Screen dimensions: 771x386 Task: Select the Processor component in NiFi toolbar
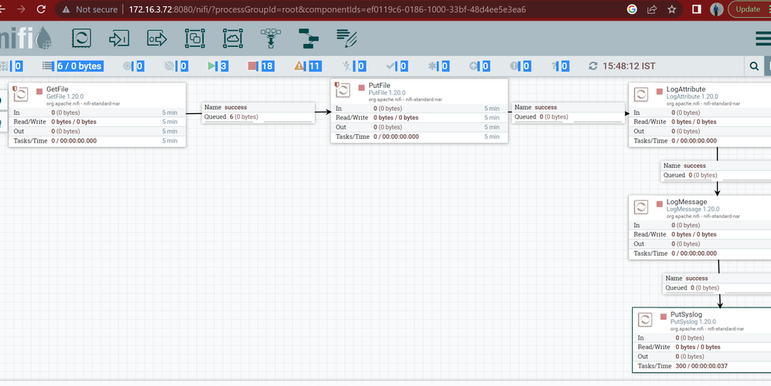pos(81,38)
